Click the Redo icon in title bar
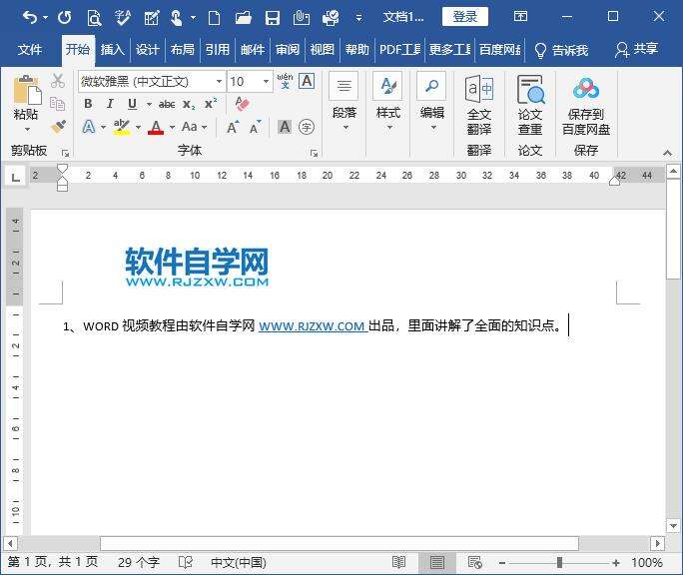Screen dimensions: 683x575 tap(65, 17)
